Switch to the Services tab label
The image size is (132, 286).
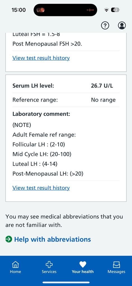click(49, 271)
